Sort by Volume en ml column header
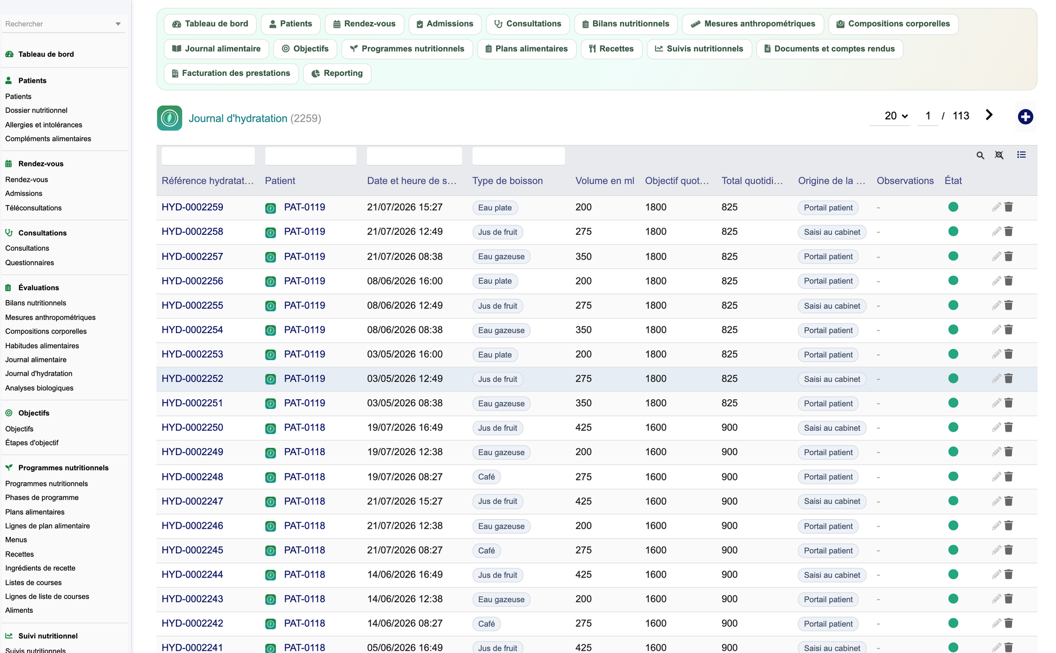Screen dimensions: 1056x653 point(605,181)
